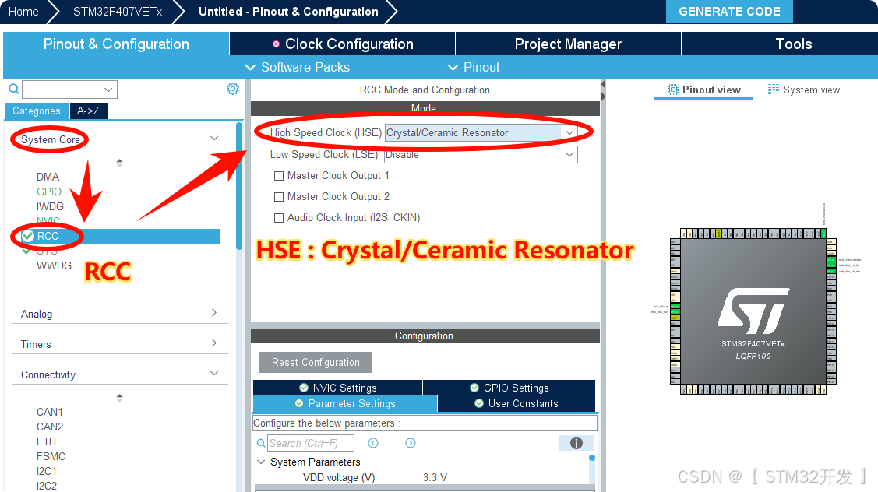Open the settings gear icon above categories
Viewport: 878px width, 492px height.
[233, 89]
